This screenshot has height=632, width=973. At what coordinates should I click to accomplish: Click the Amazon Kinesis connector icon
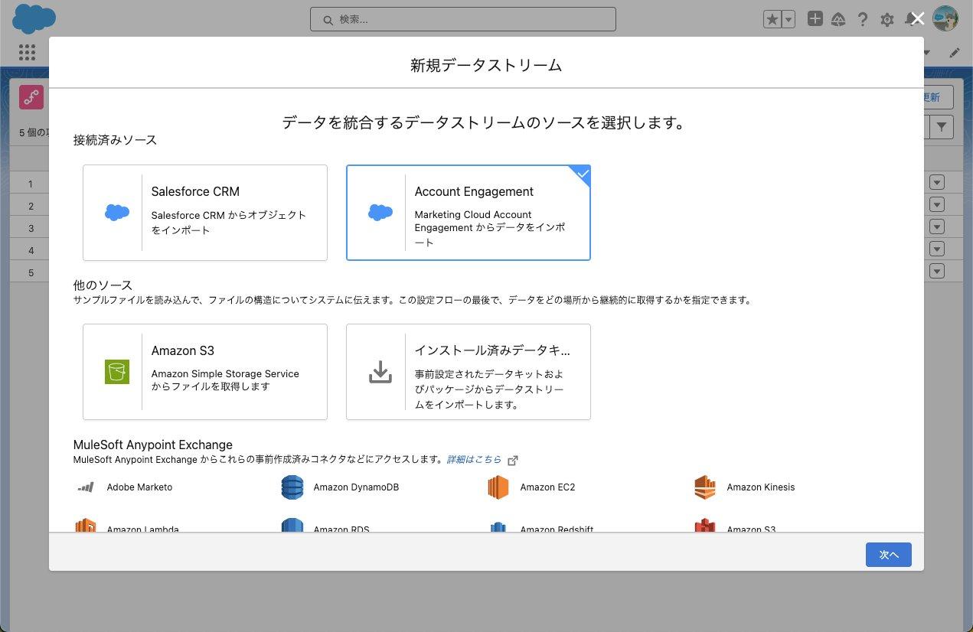click(705, 487)
